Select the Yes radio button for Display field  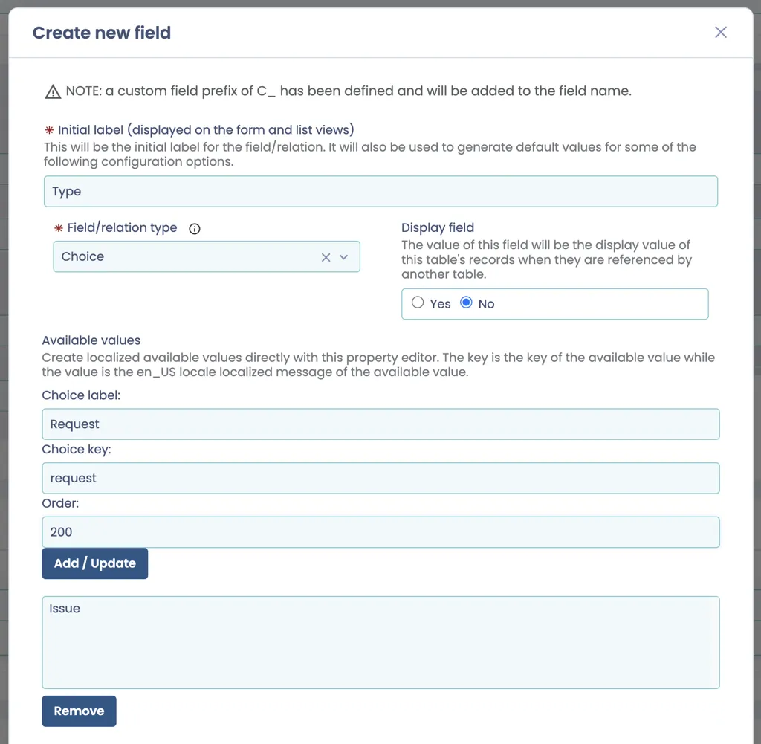pos(418,303)
